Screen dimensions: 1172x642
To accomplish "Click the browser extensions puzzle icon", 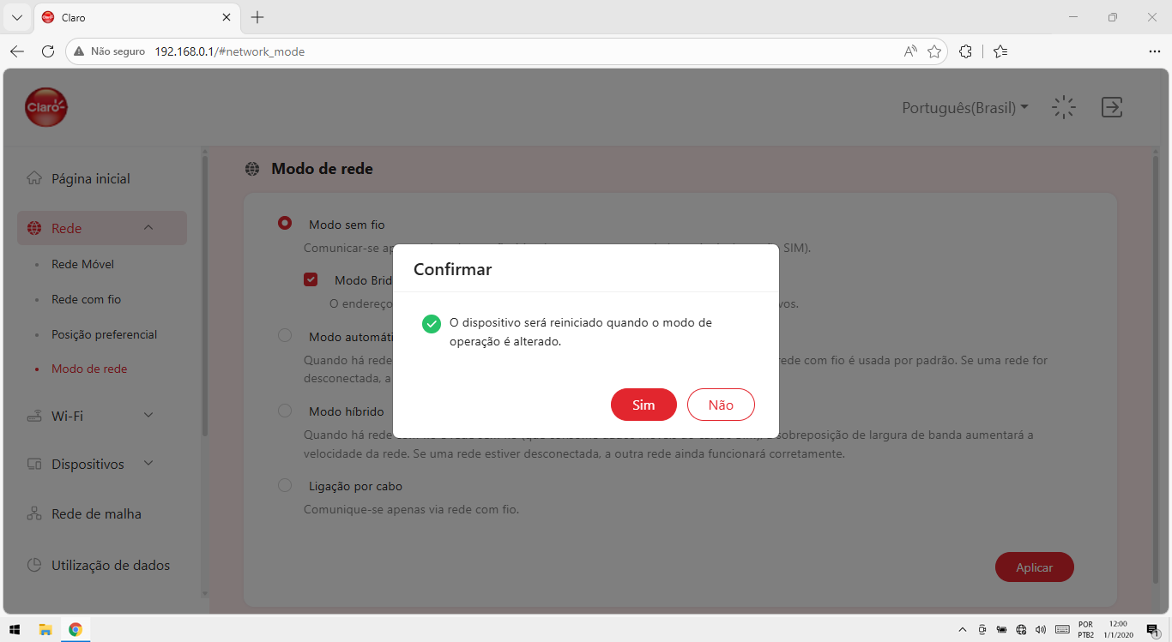I will (965, 51).
